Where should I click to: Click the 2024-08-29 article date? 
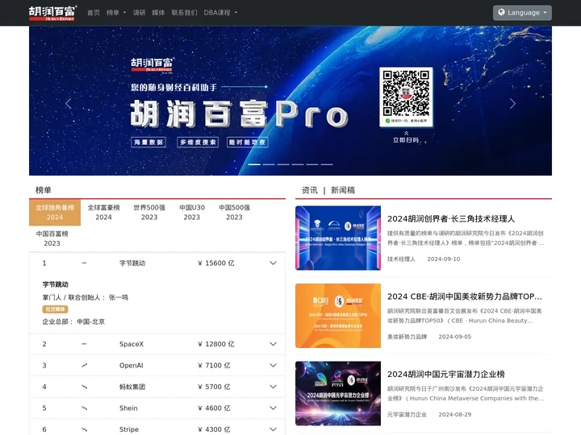(x=455, y=414)
